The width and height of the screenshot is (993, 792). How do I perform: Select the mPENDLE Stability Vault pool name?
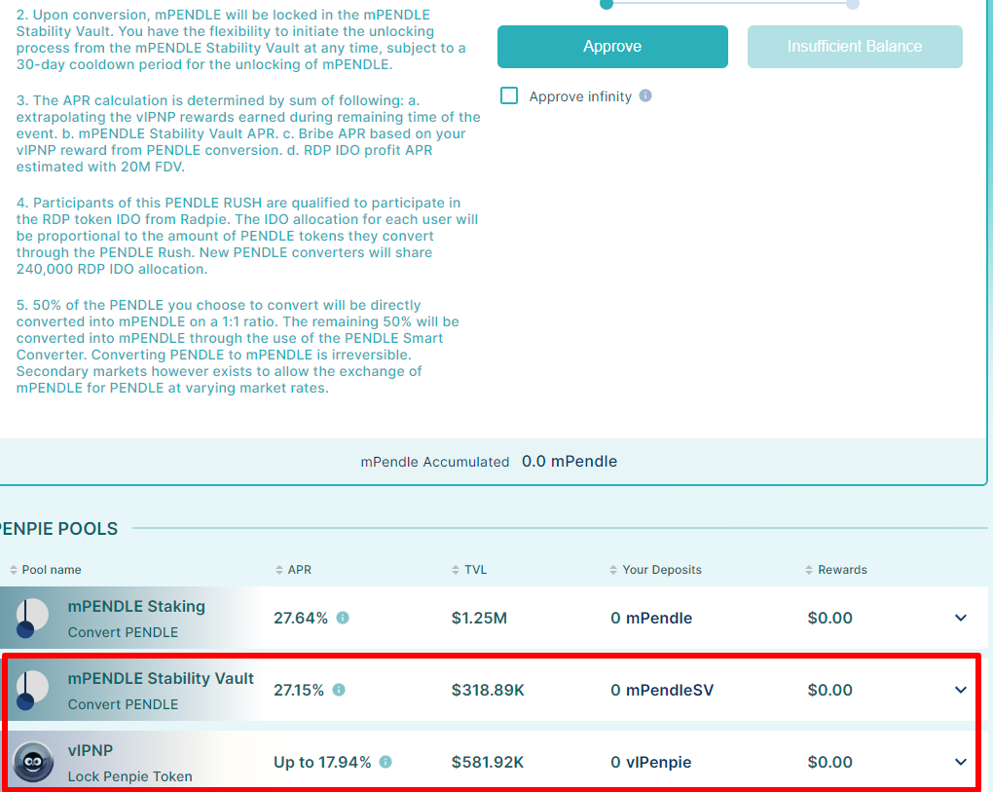coord(161,679)
